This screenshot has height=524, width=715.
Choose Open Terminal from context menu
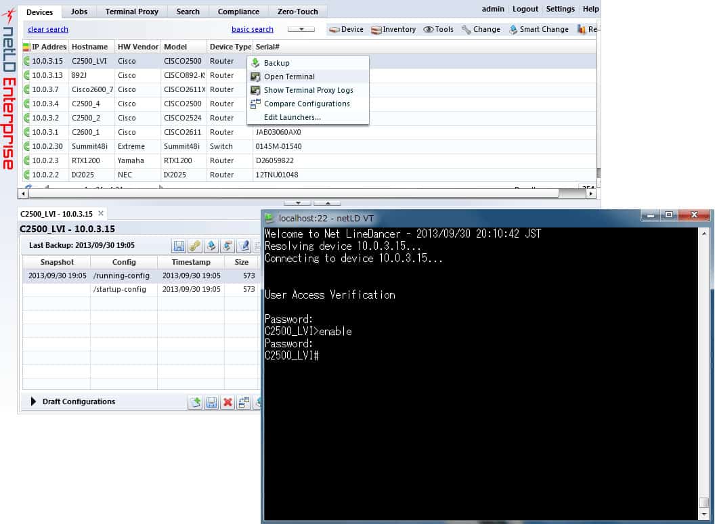tap(308, 77)
